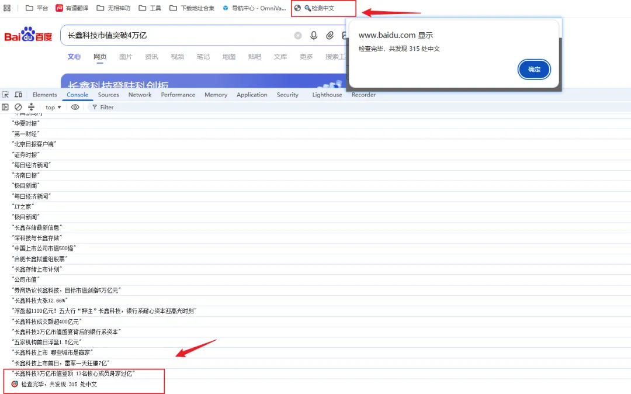631x394 pixels.
Task: Open the Recorder tab
Action: [x=363, y=95]
